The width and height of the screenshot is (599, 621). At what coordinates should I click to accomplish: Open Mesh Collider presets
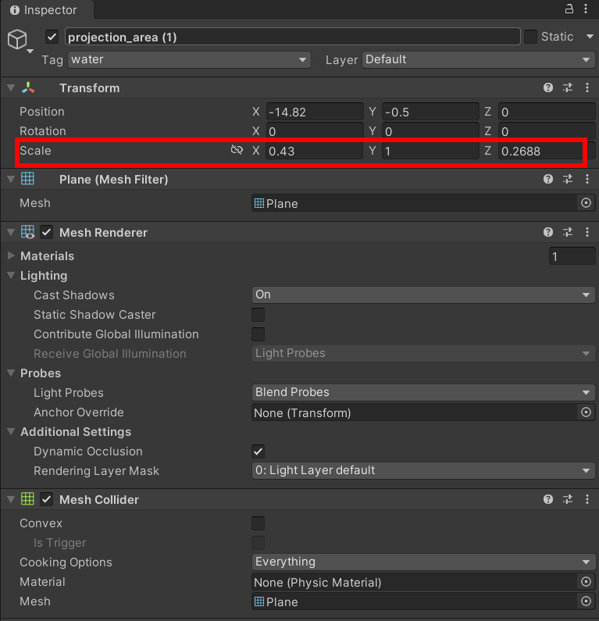coord(568,499)
